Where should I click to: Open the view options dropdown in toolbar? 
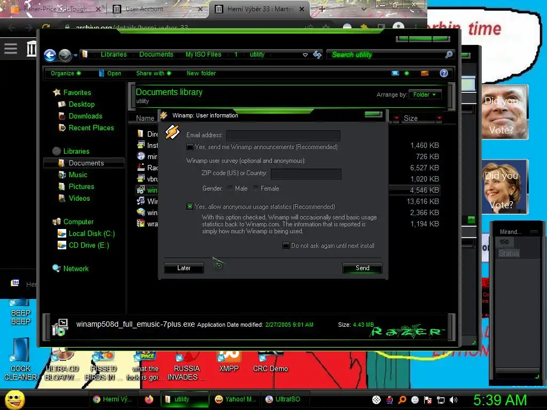point(407,73)
